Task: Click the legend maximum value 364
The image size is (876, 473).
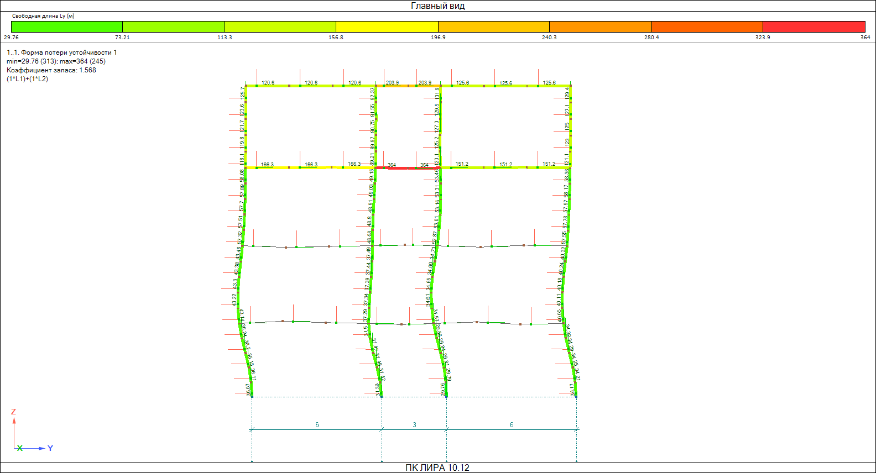Action: [x=865, y=38]
